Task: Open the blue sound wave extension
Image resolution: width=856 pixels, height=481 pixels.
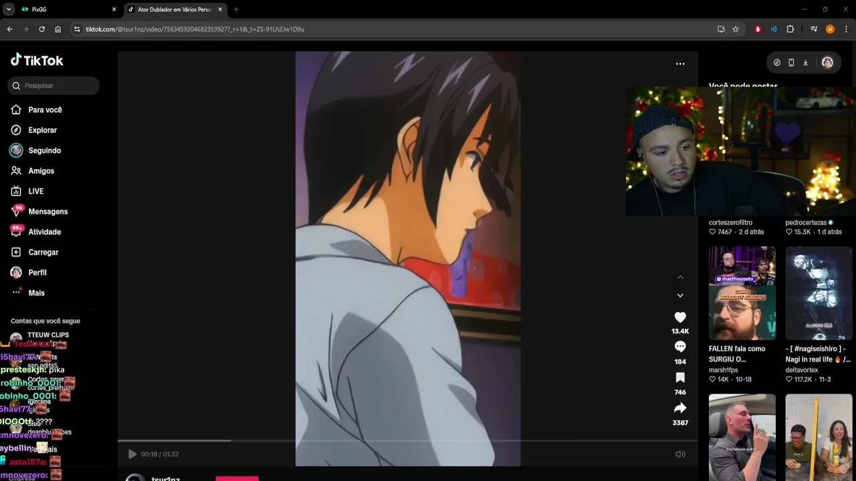Action: coord(774,29)
